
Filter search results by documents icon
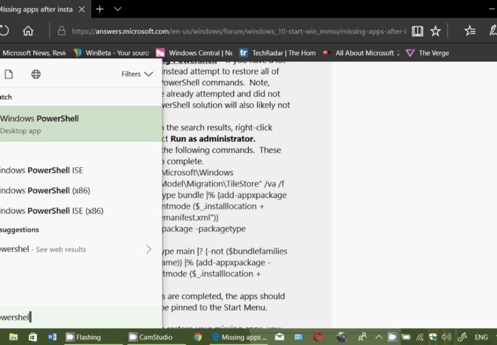[x=9, y=74]
